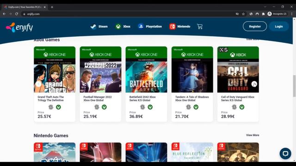This screenshot has height=166, width=296.
Task: Open the Pokemon Nintendo game thumbnail
Action: (x=55, y=152)
